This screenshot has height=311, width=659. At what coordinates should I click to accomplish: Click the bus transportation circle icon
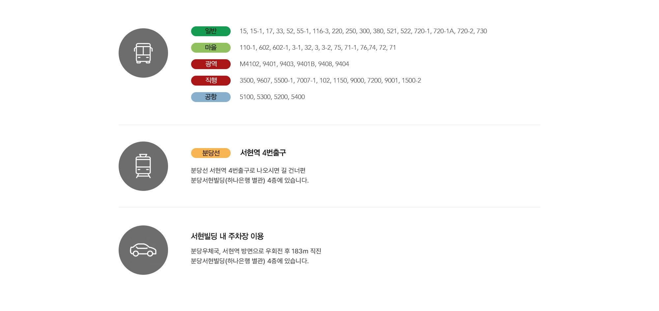(x=143, y=53)
